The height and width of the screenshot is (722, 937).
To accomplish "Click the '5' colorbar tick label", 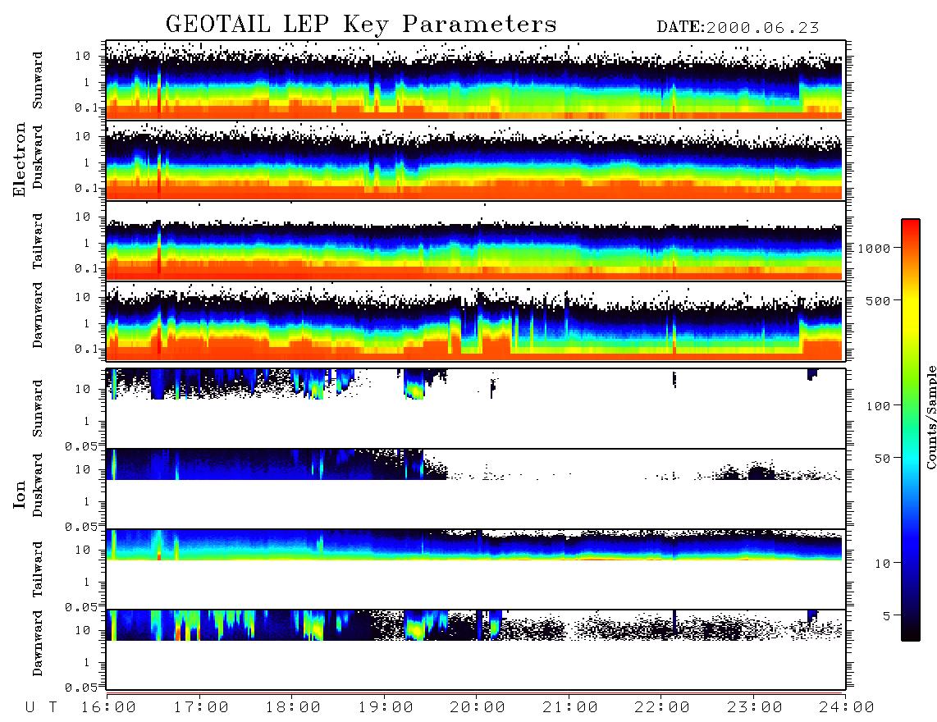I will 887,615.
